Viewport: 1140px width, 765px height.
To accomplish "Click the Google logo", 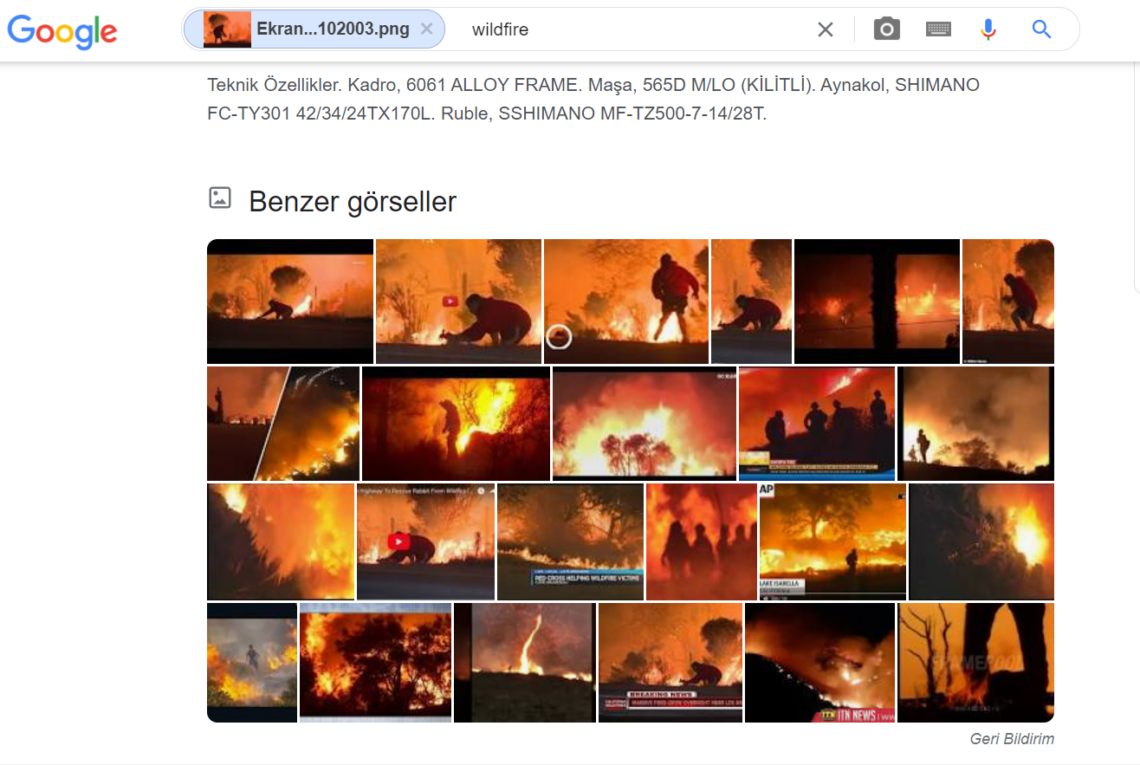I will pos(62,30).
